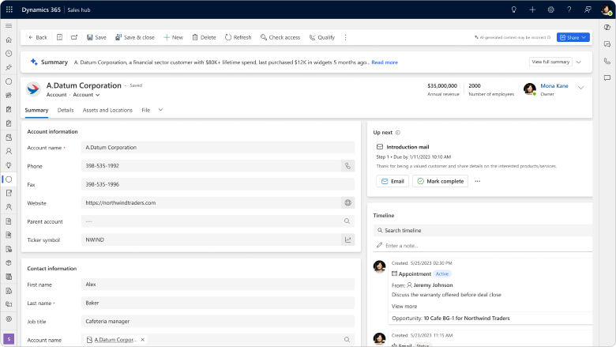Open the app launcher waffle icon
Screen dimensions: 616x347
point(9,9)
